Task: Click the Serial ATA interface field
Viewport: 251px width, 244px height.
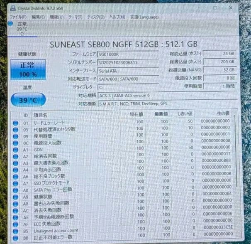Action: point(128,71)
